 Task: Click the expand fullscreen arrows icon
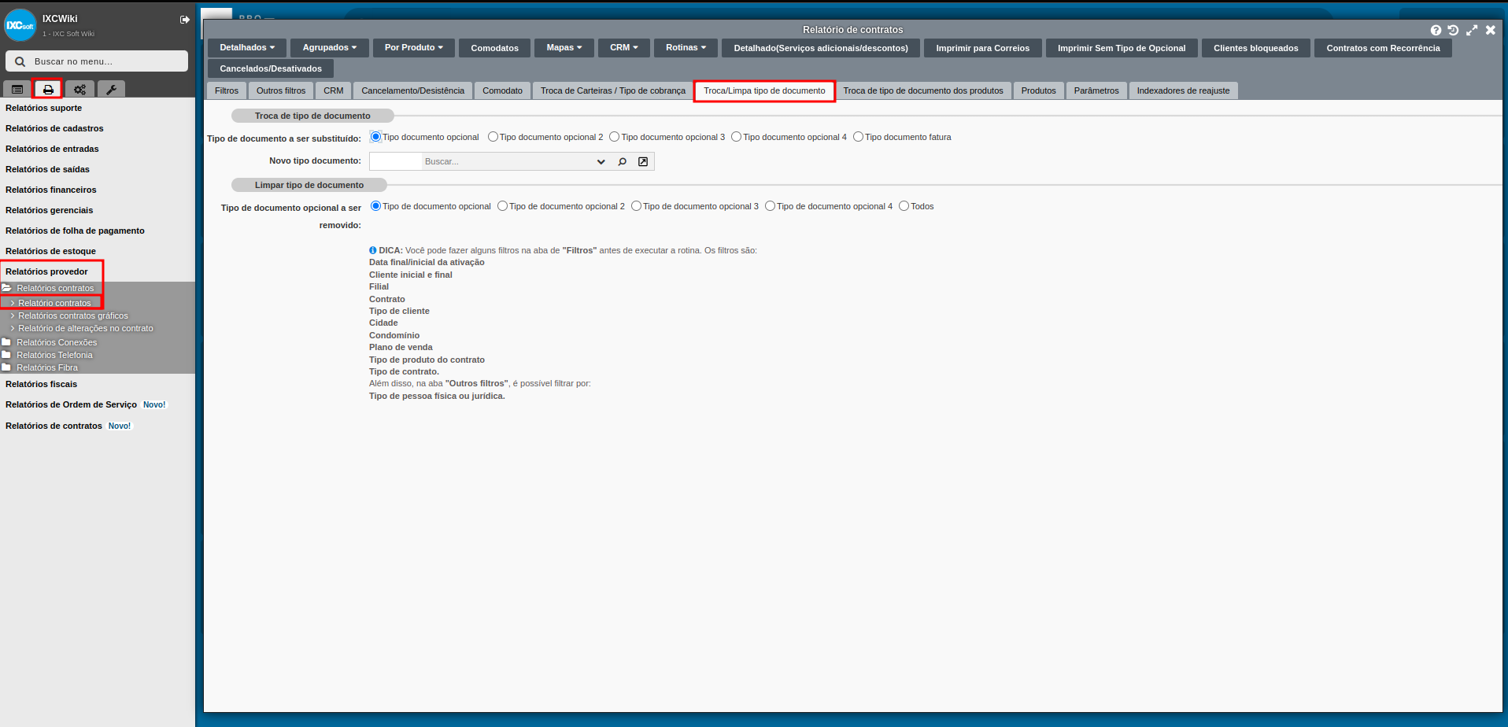(1472, 30)
